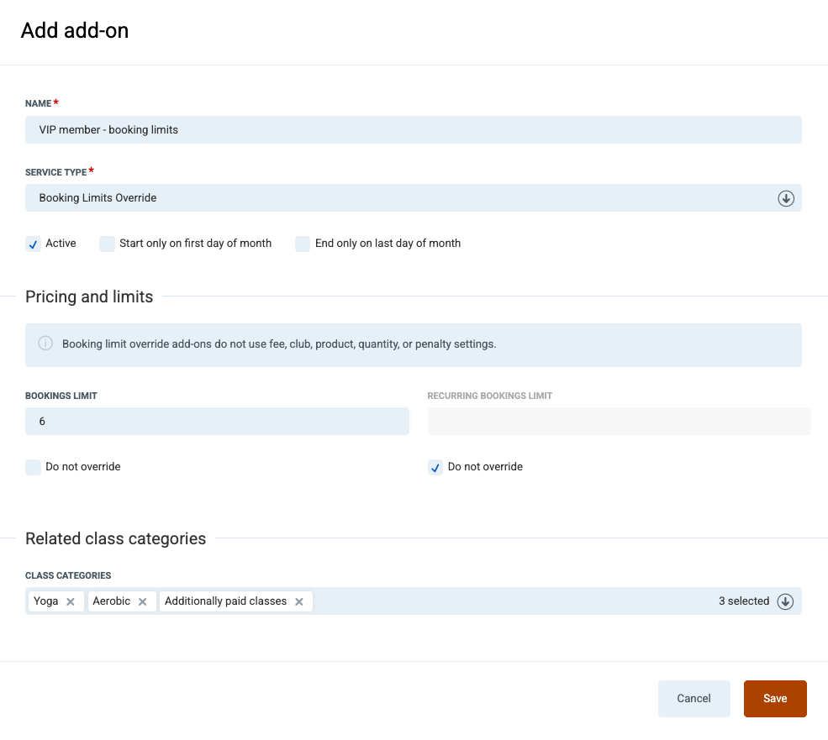Remove the Aerobic category tag
828x740 pixels.
tap(143, 601)
